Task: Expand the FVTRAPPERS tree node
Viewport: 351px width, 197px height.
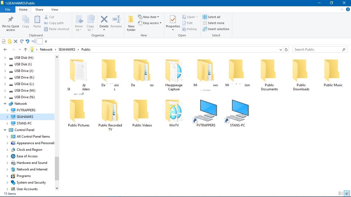Action: click(x=7, y=110)
